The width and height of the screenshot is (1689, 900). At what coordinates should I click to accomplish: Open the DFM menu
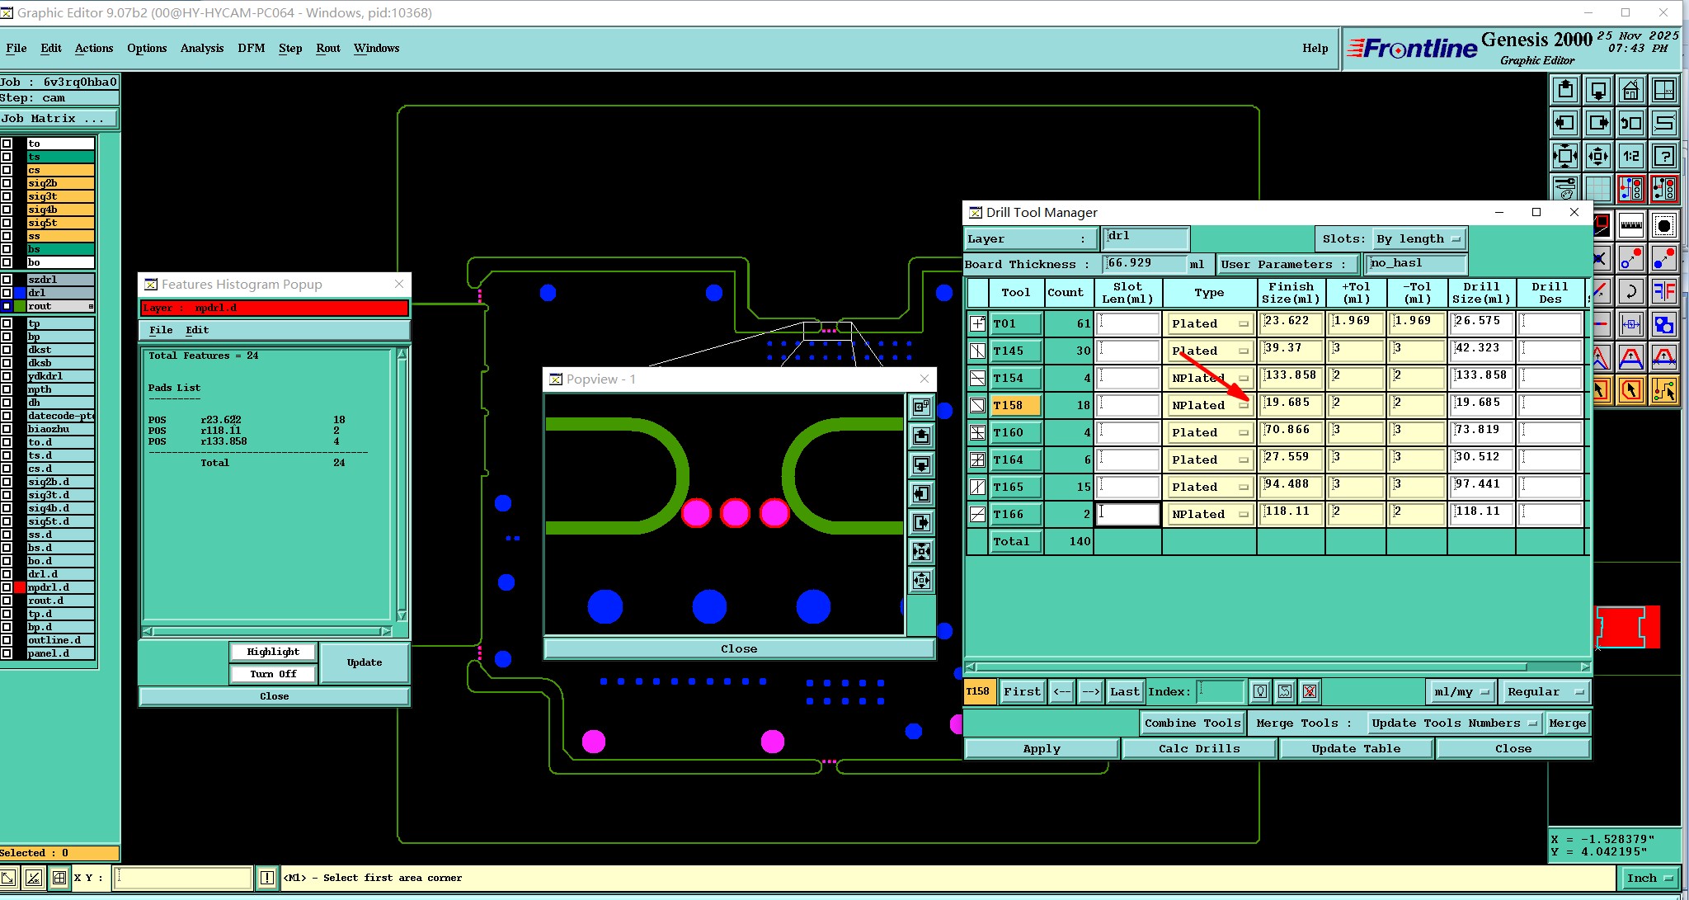click(251, 48)
